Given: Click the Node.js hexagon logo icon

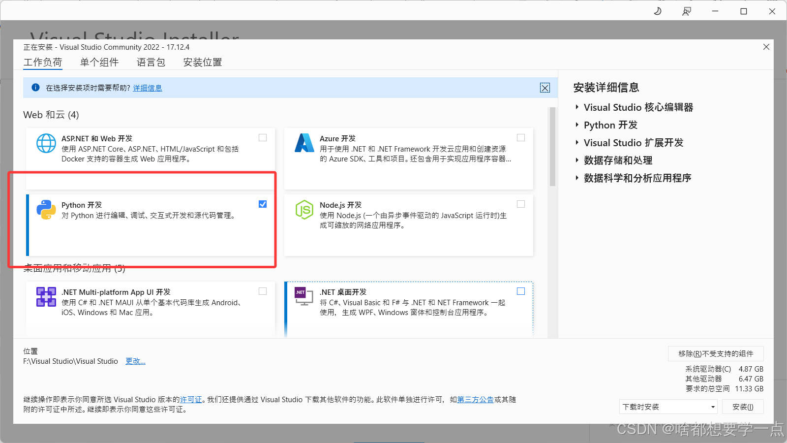Looking at the screenshot, I should click(304, 210).
